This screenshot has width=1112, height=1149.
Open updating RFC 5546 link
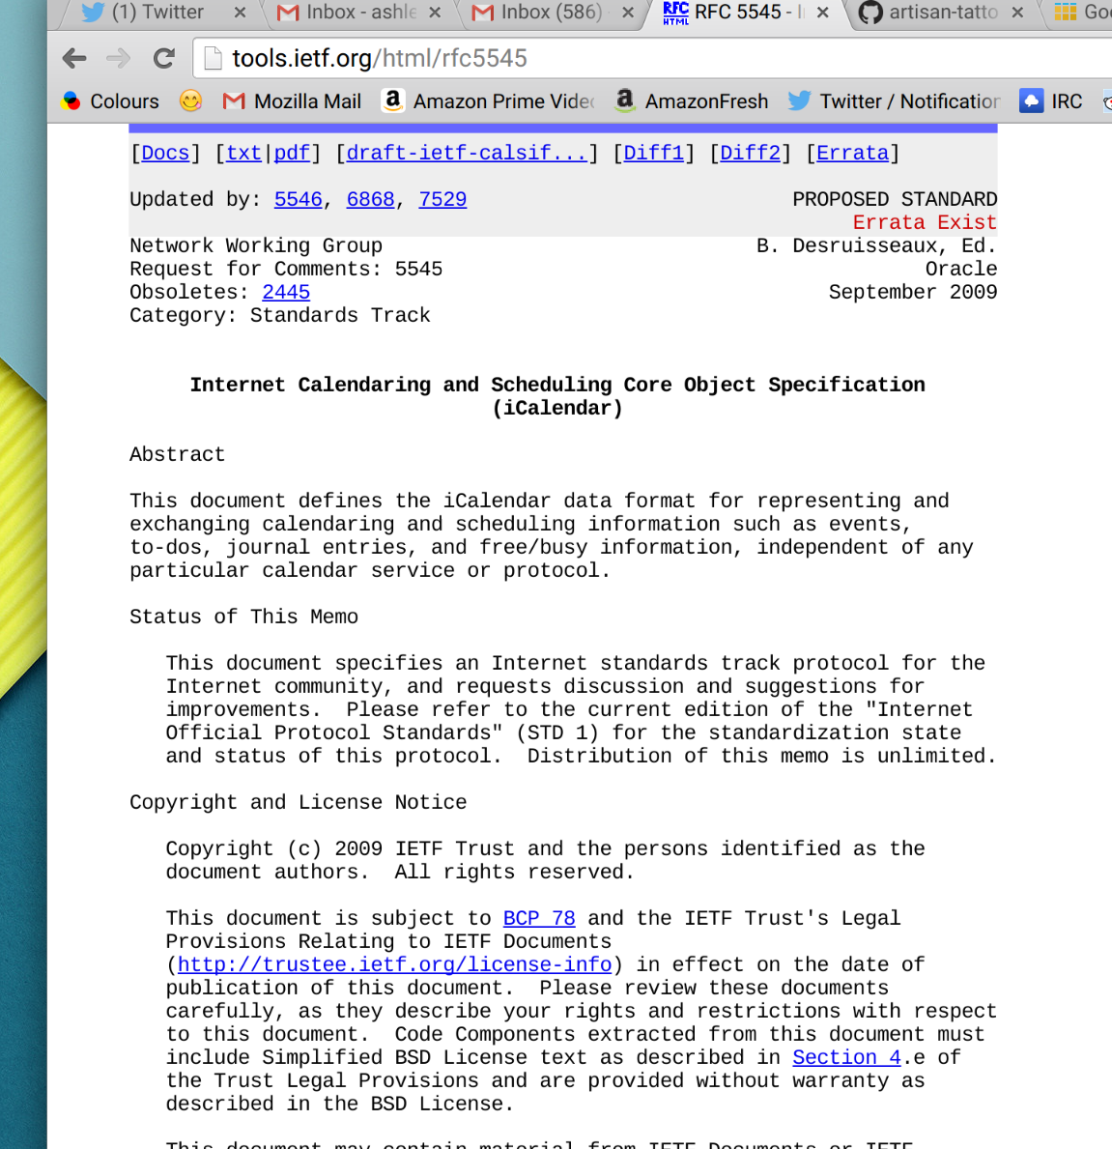(x=299, y=199)
